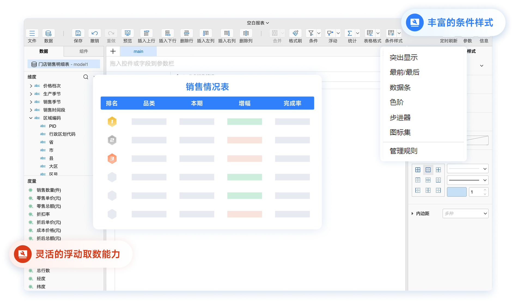This screenshot has height=303, width=515.
Task: Select the main worksheet tab
Action: (x=138, y=51)
